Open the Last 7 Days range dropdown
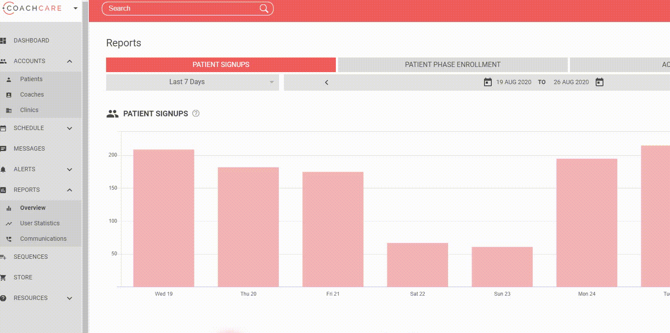Screen dimensions: 670x333 pos(192,82)
